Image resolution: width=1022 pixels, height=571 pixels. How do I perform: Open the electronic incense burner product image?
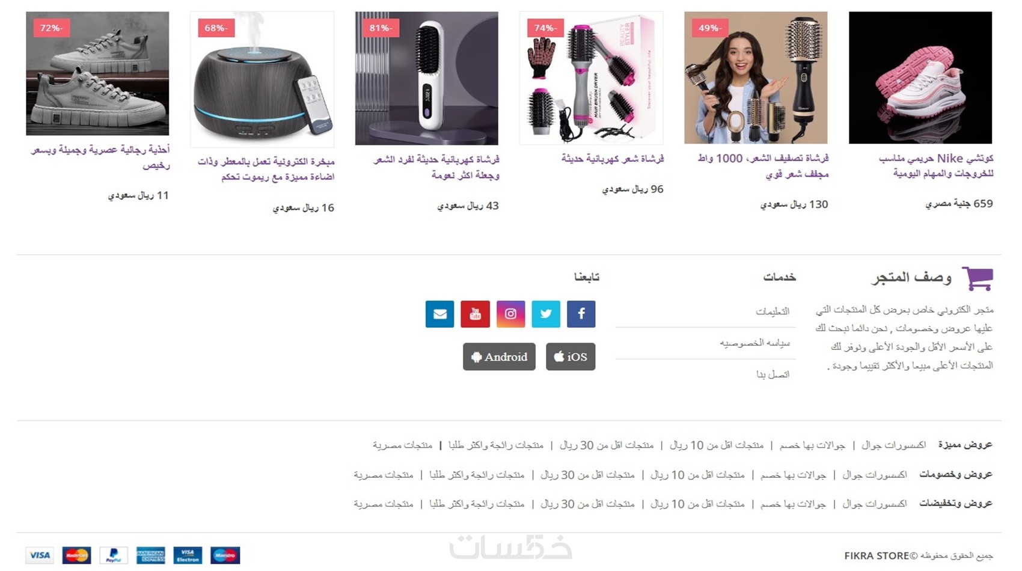point(262,79)
